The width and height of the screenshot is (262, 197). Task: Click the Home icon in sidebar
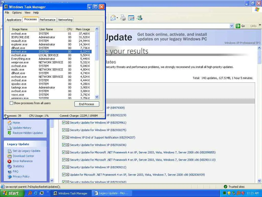[x=9, y=123]
